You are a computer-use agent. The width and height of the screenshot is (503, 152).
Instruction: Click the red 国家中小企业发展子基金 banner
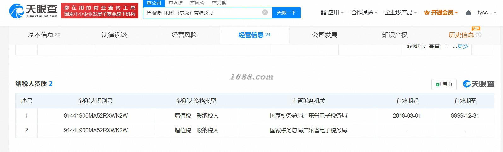100,11
